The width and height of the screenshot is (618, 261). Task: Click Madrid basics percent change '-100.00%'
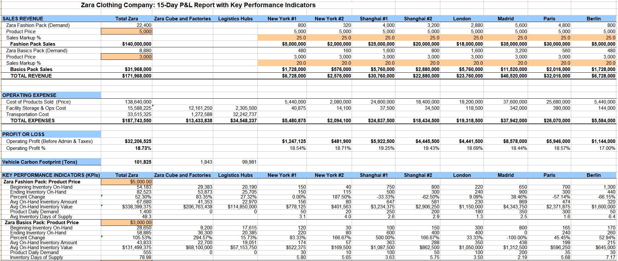click(516, 238)
